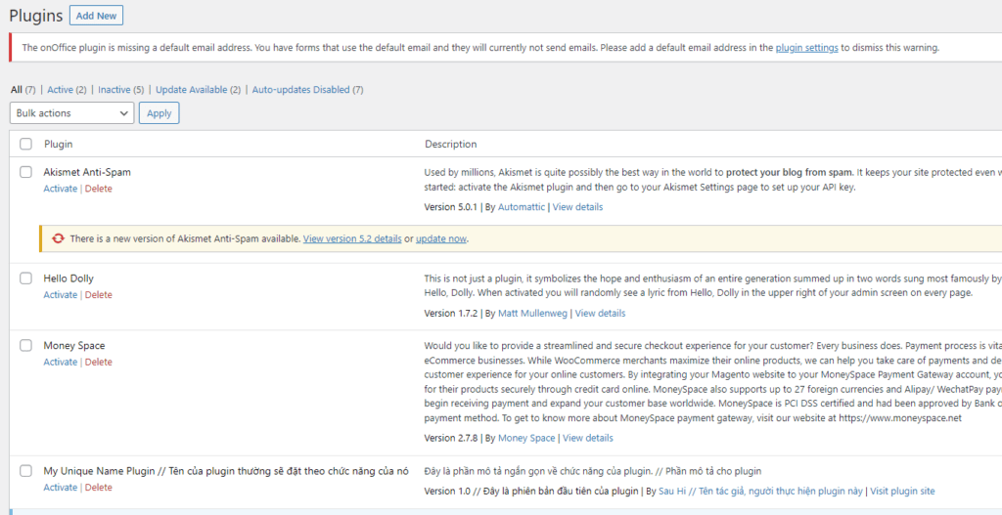Delete the Hello Dolly plugin

99,295
